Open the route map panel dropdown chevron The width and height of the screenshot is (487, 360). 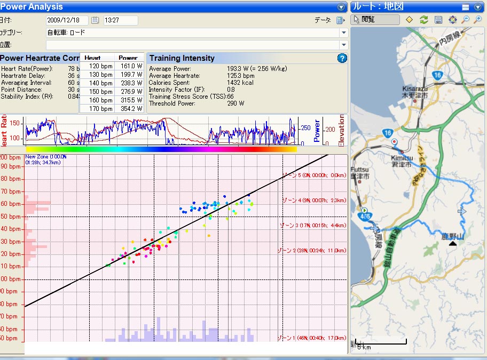[x=478, y=7]
